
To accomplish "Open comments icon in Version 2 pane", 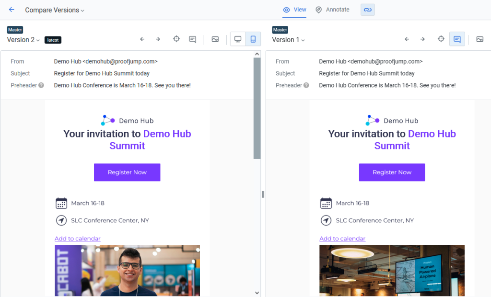I will pyautogui.click(x=193, y=39).
